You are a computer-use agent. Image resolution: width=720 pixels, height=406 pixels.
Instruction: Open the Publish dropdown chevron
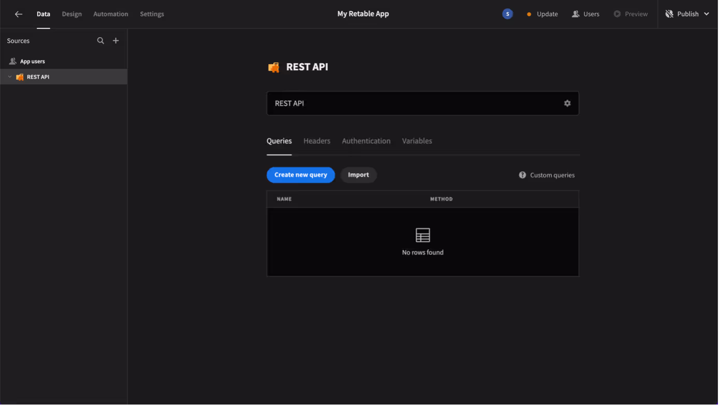point(706,14)
